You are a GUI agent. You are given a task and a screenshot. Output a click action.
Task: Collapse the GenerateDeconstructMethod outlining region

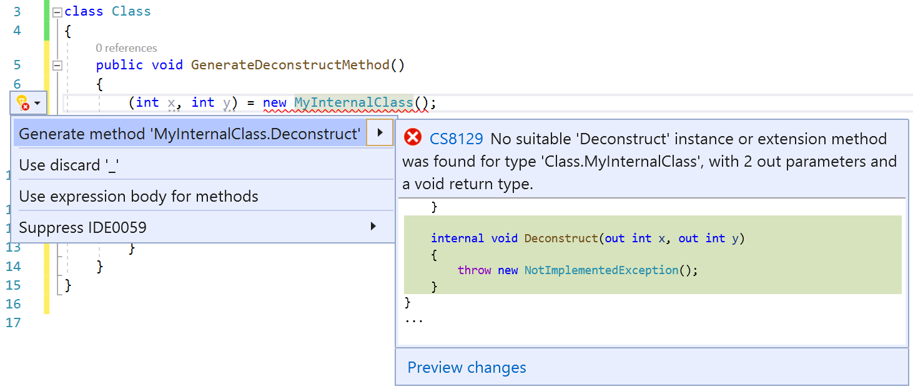click(56, 64)
